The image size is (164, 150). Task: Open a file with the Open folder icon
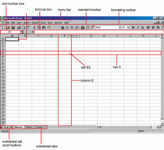pos(8,28)
